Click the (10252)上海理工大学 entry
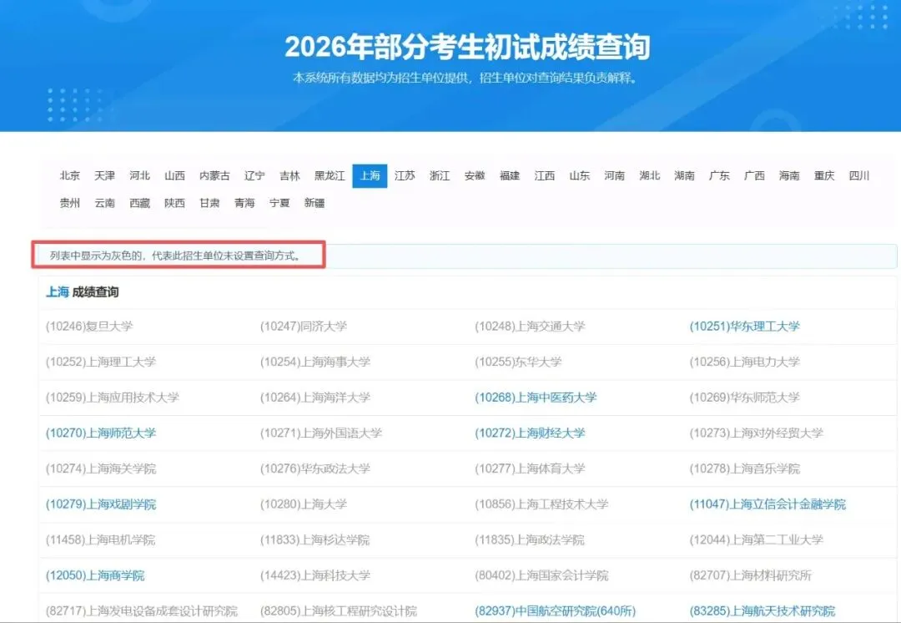 tap(101, 362)
